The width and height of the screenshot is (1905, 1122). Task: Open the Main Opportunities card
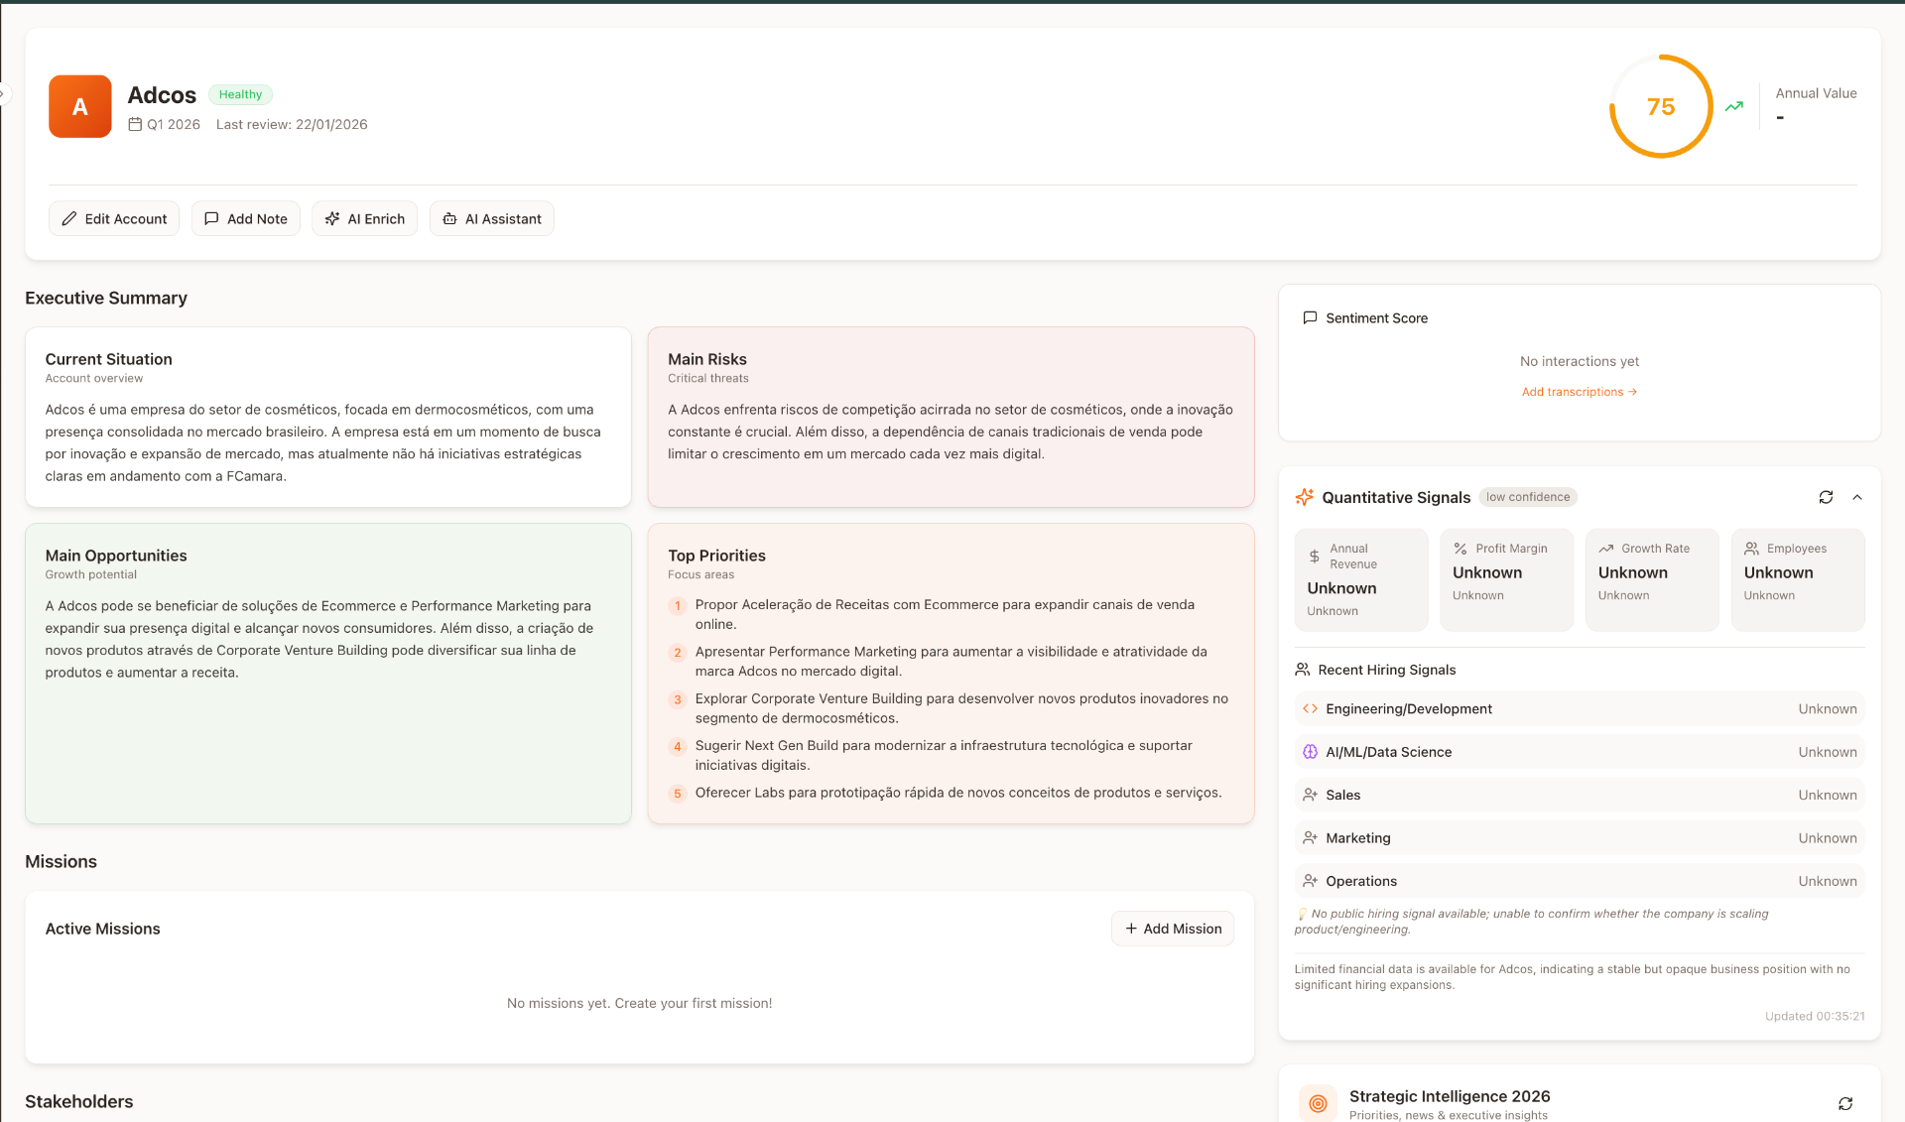click(328, 674)
